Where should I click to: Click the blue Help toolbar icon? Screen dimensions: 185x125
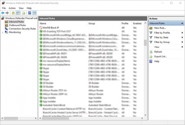[x=30, y=13]
